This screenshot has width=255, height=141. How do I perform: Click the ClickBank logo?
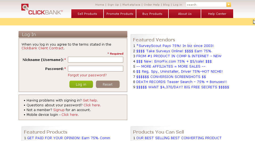click(42, 10)
